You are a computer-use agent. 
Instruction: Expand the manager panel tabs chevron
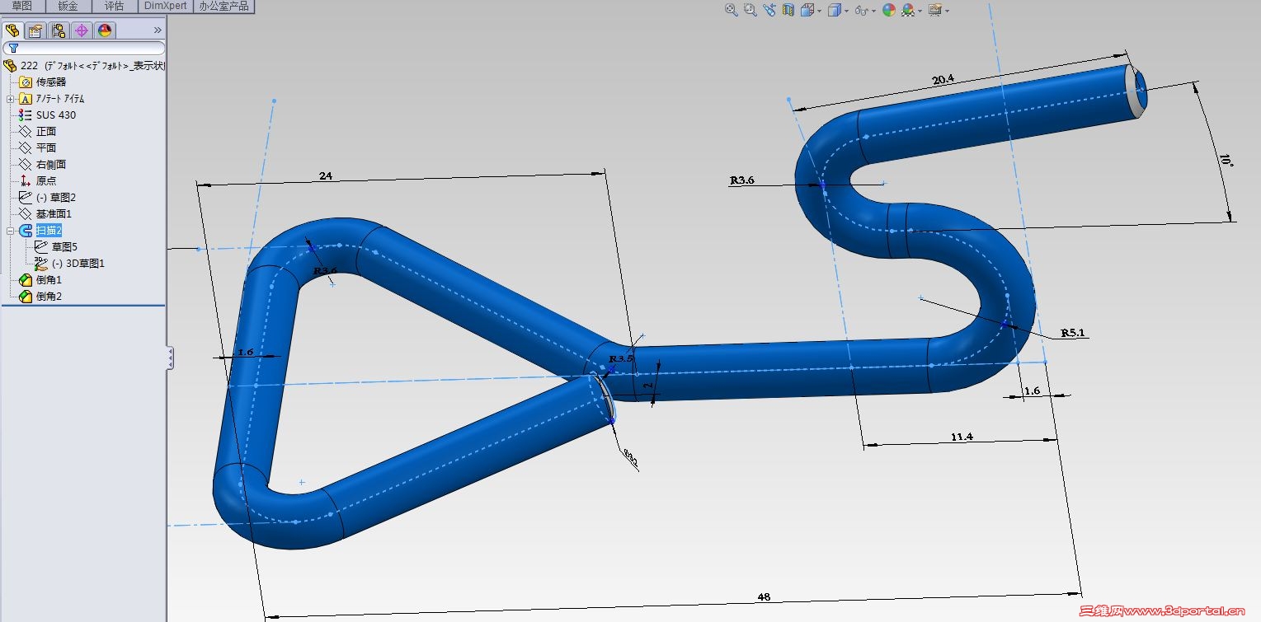tap(158, 30)
